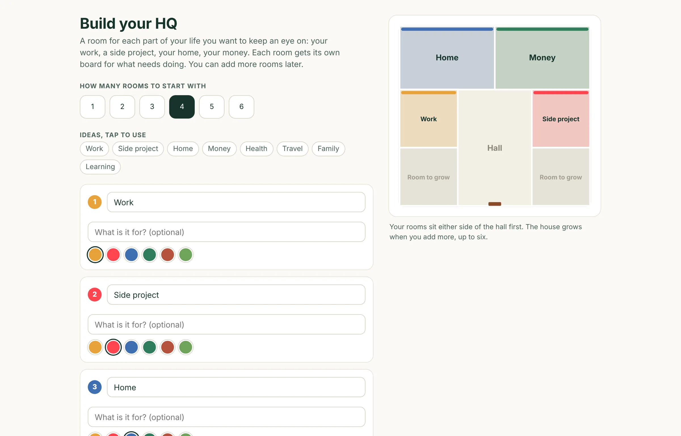Pick red swatch for Work room
This screenshot has height=436, width=681.
coord(113,255)
